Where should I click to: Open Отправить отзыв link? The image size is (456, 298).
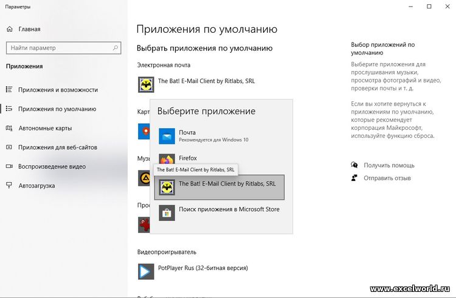click(x=387, y=178)
